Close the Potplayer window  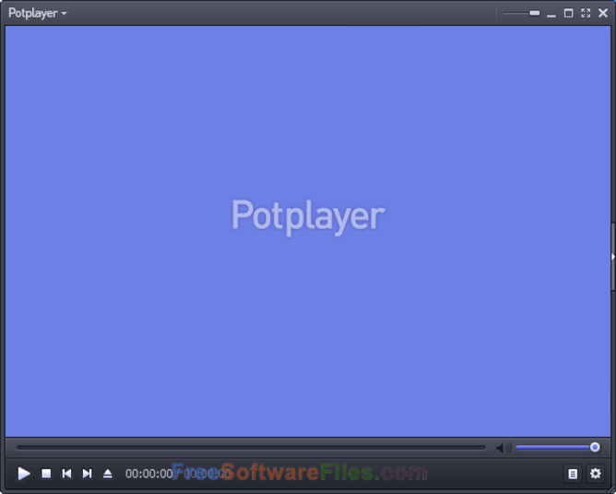pos(603,13)
